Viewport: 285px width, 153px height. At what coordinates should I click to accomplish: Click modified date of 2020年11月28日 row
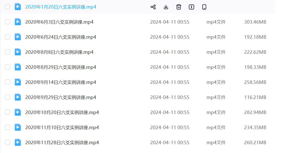[x=170, y=143]
